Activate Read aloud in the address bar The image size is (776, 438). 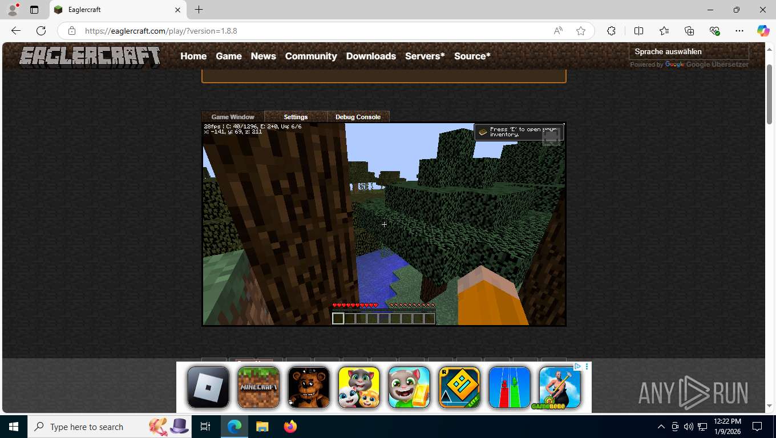(558, 31)
